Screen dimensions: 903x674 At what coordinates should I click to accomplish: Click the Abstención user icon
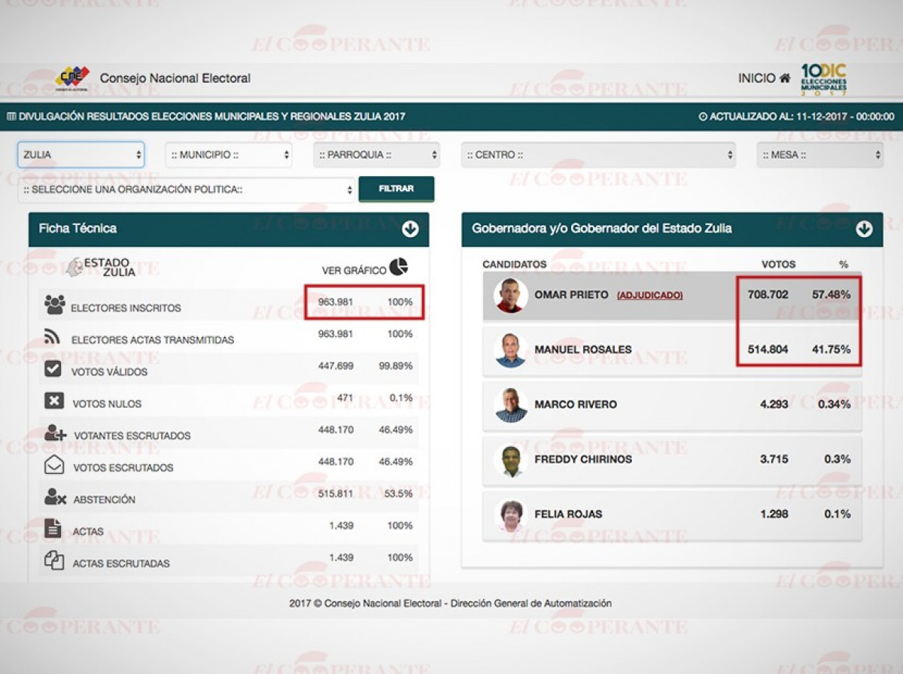pos(55,497)
